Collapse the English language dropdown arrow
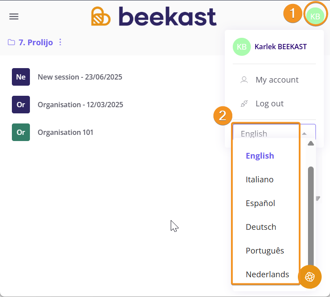This screenshot has width=330, height=297. tap(304, 134)
